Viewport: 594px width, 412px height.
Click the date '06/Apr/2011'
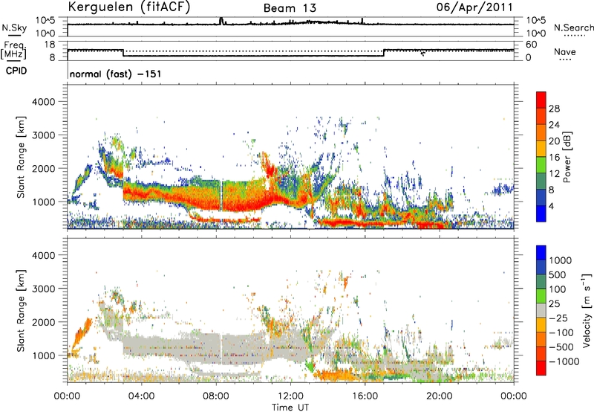pyautogui.click(x=474, y=7)
